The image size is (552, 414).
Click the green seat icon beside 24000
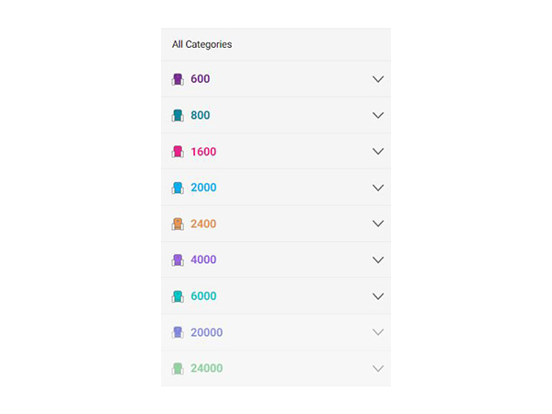point(178,369)
